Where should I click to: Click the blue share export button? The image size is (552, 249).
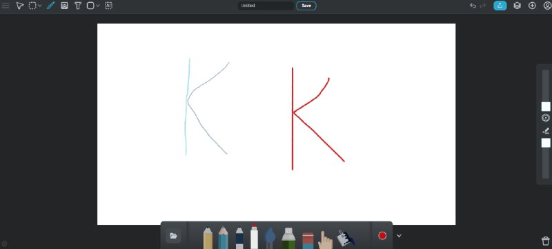coord(500,6)
